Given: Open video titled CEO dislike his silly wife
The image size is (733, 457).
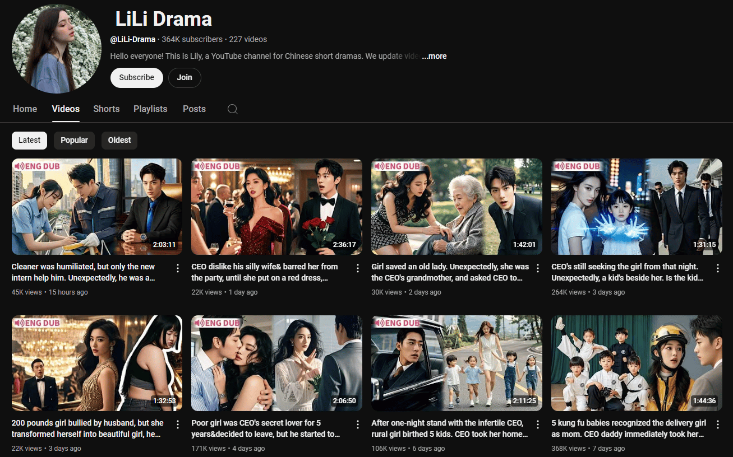Looking at the screenshot, I should pos(265,272).
